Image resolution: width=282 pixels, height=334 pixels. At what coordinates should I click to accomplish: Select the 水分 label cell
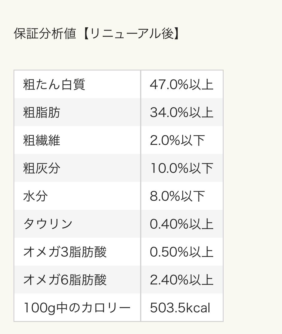pos(35,196)
